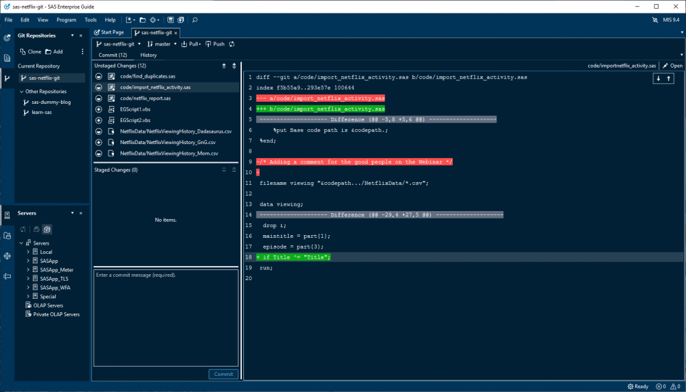
Task: Switch to the Start Page tab
Action: [x=109, y=32]
